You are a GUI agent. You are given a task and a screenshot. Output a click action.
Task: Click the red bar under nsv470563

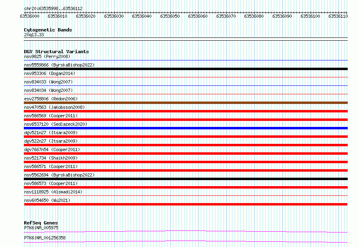186,111
